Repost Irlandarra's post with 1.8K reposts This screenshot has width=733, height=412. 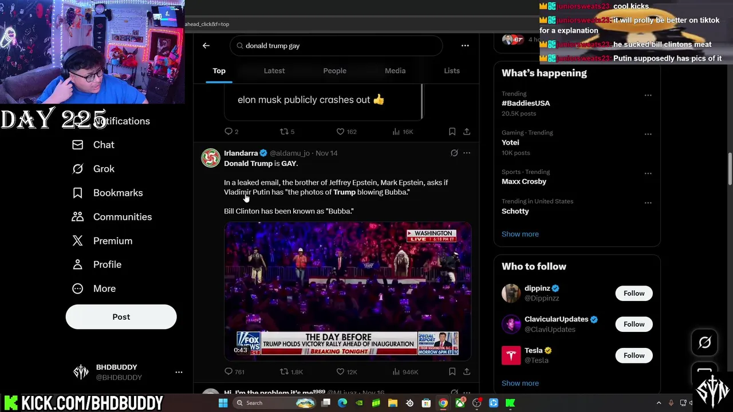291,372
